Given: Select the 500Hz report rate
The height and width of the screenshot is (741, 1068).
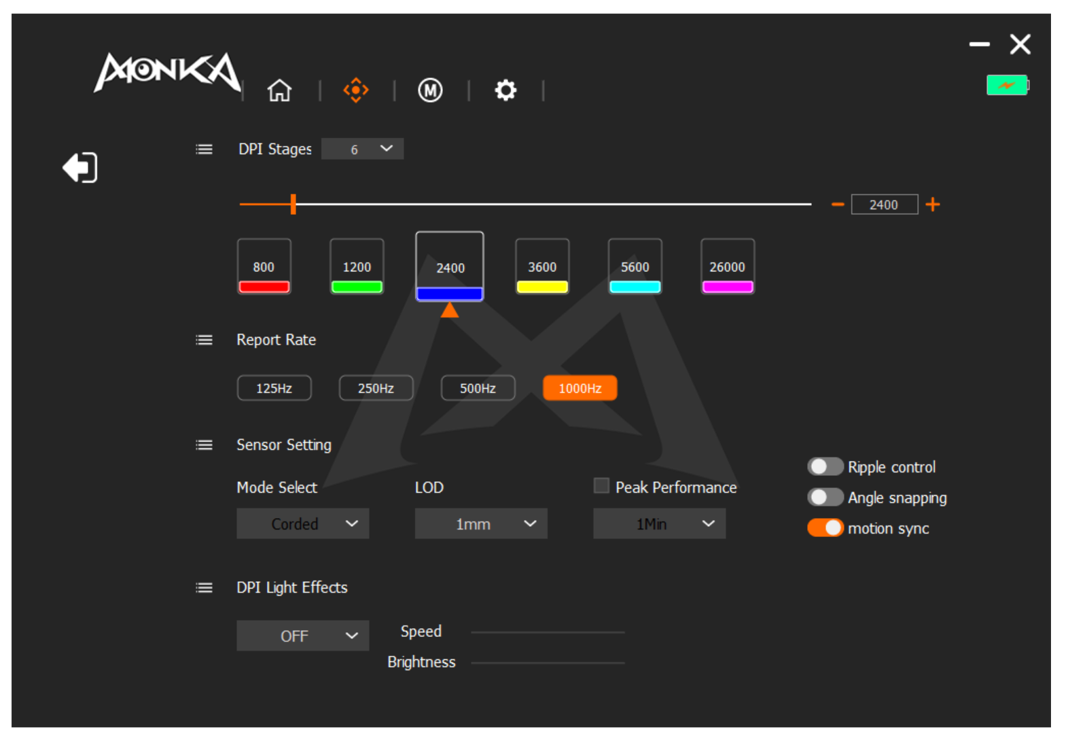Looking at the screenshot, I should tap(478, 388).
